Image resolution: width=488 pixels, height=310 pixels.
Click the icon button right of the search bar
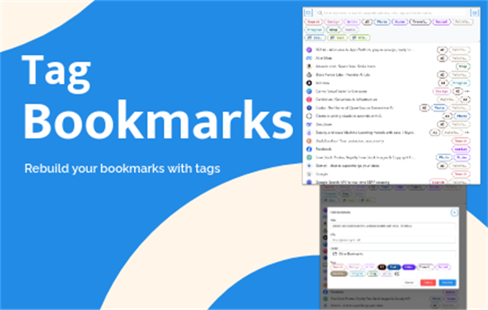pos(475,13)
